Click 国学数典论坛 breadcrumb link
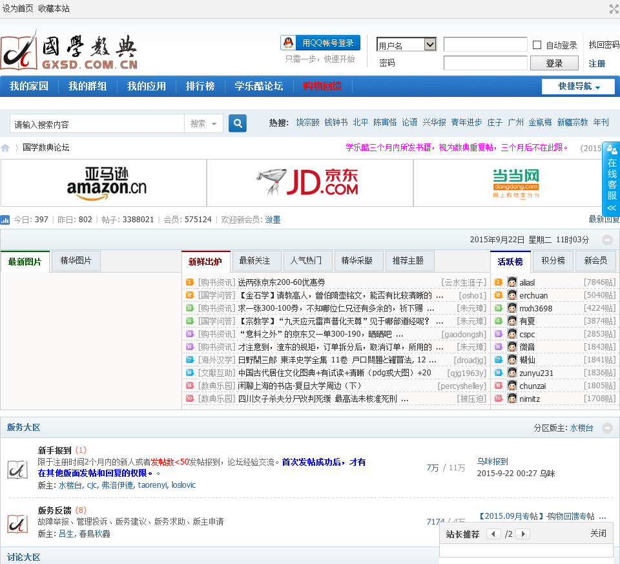The width and height of the screenshot is (620, 564). (x=46, y=147)
